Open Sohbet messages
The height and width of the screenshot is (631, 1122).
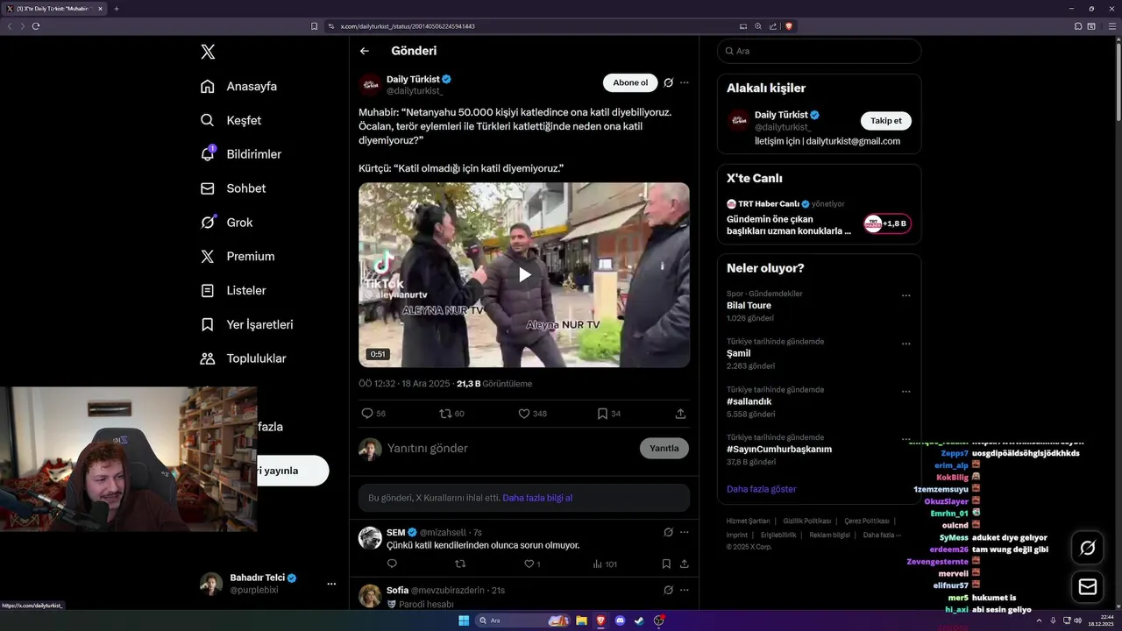click(232, 188)
